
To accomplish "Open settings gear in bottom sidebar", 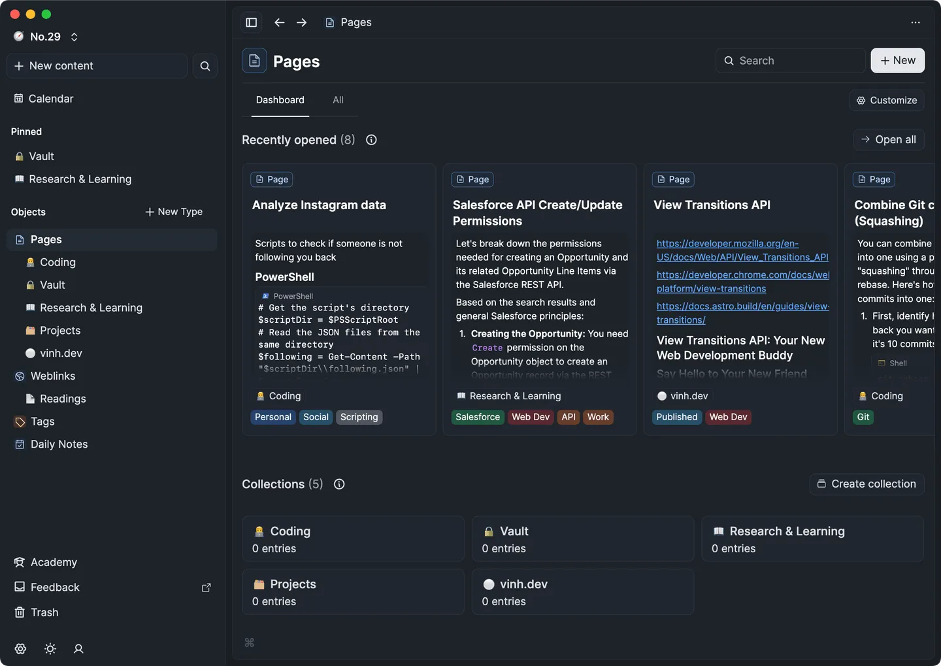I will pyautogui.click(x=21, y=649).
